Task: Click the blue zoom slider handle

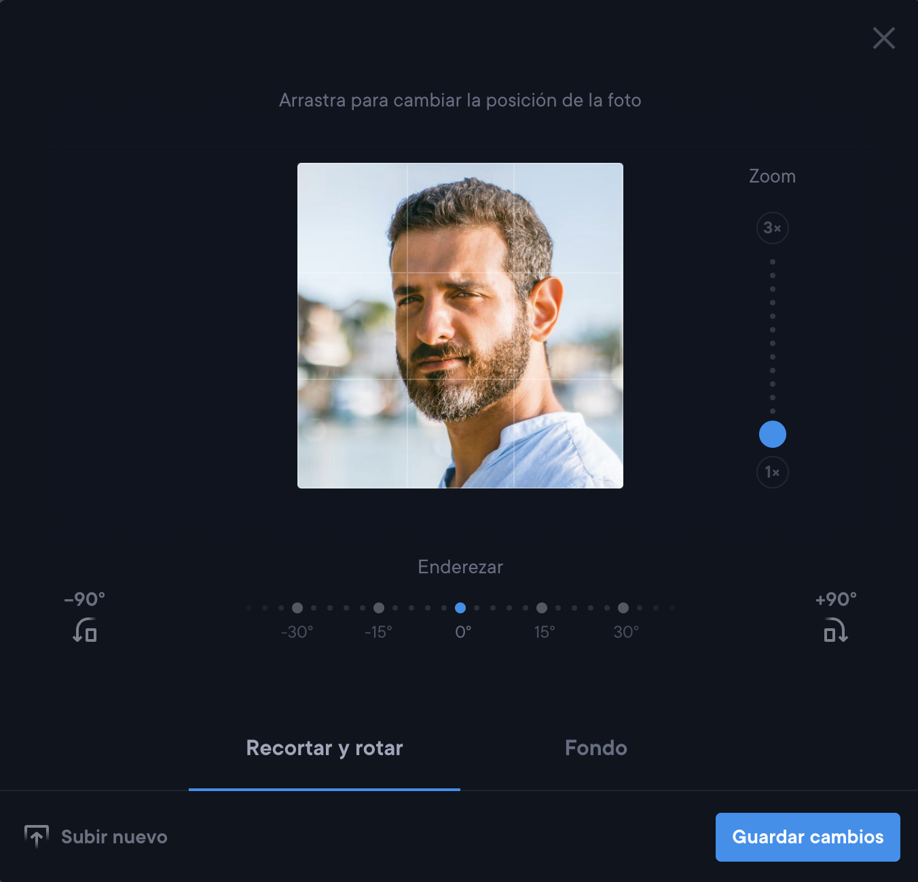Action: tap(772, 434)
